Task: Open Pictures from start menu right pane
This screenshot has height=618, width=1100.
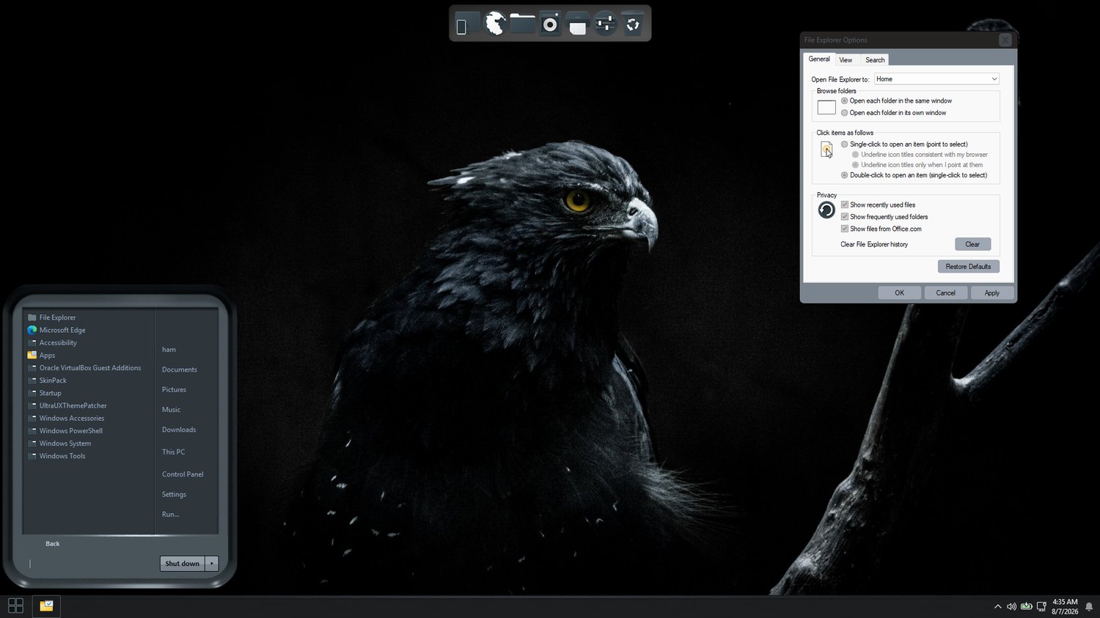Action: click(x=174, y=389)
